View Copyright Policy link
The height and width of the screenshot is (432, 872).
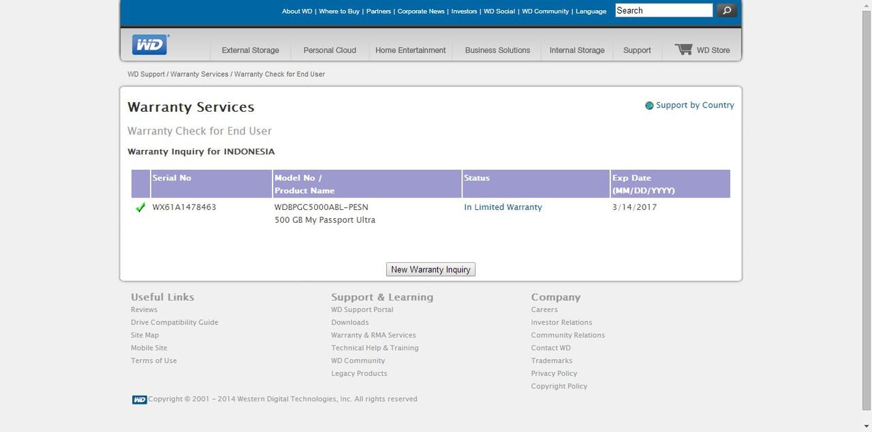[559, 386]
